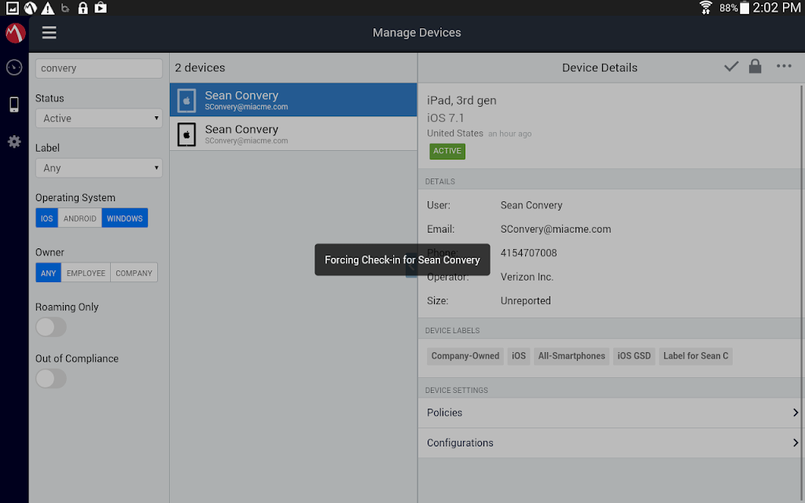Tap the iOS label chip
Screen dimensions: 805x503
(x=519, y=356)
